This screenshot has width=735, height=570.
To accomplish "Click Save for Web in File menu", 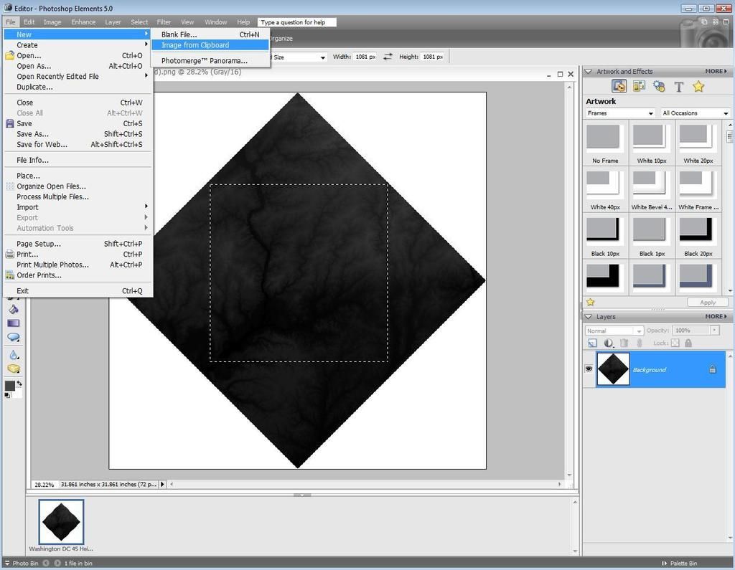I will click(42, 144).
